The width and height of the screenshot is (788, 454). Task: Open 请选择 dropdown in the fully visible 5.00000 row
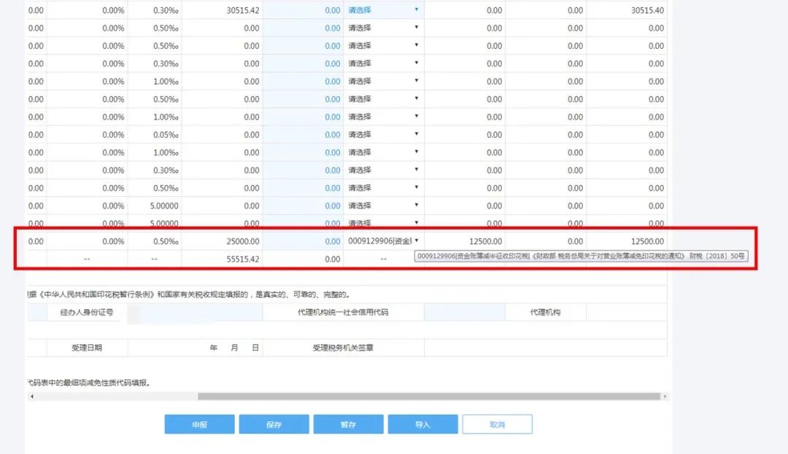click(384, 206)
